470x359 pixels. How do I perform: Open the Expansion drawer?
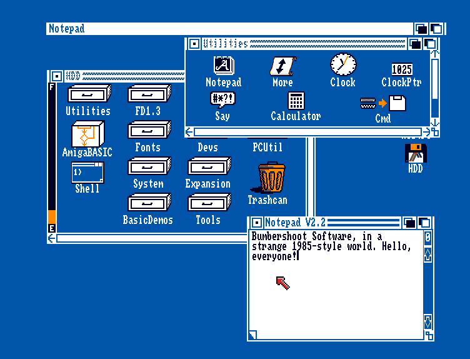point(209,166)
